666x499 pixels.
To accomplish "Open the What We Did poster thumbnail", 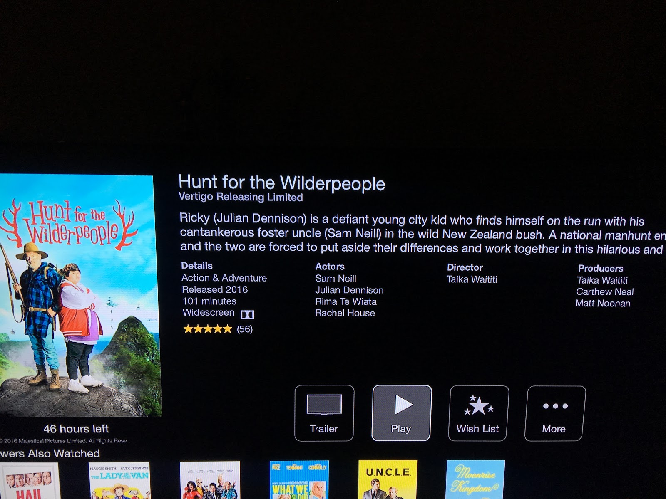I will (x=299, y=479).
